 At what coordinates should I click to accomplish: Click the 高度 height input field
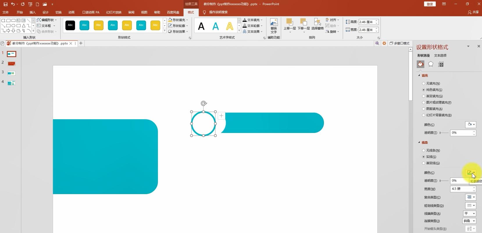[368, 22]
